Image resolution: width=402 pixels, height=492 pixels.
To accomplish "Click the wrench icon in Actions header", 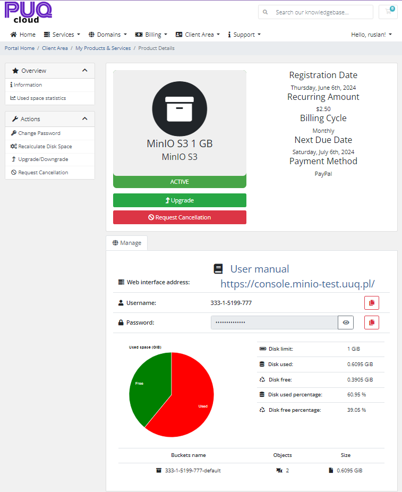I will [x=15, y=119].
